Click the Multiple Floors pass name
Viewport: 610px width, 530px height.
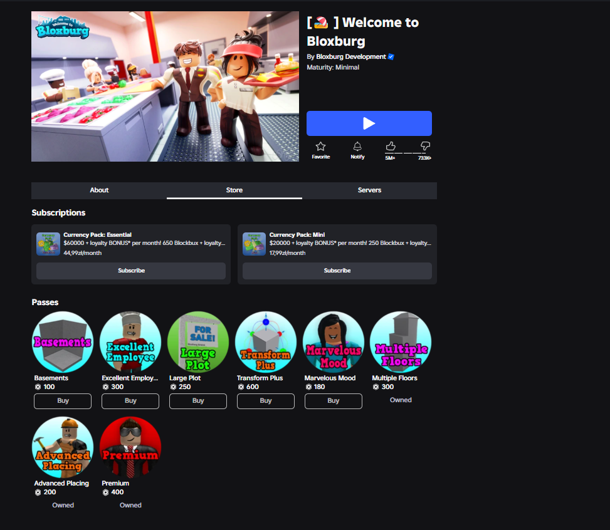[394, 378]
